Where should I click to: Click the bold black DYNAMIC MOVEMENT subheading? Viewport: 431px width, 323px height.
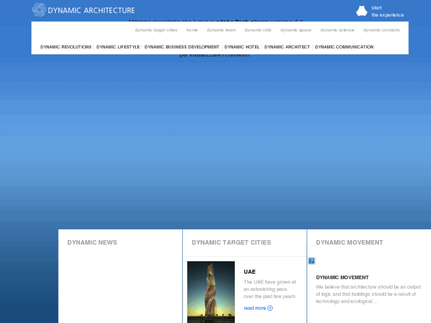point(342,277)
